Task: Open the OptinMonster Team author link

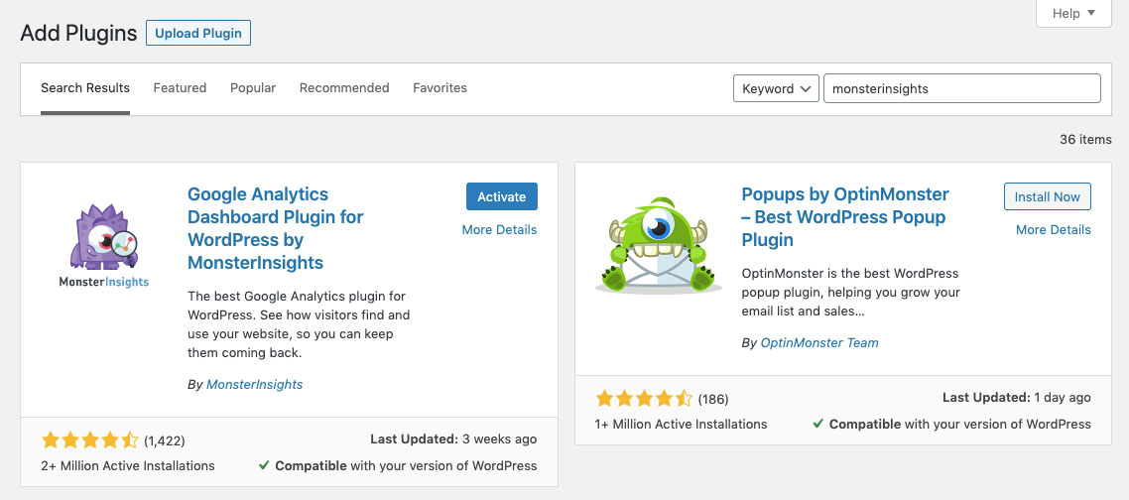Action: pyautogui.click(x=819, y=342)
